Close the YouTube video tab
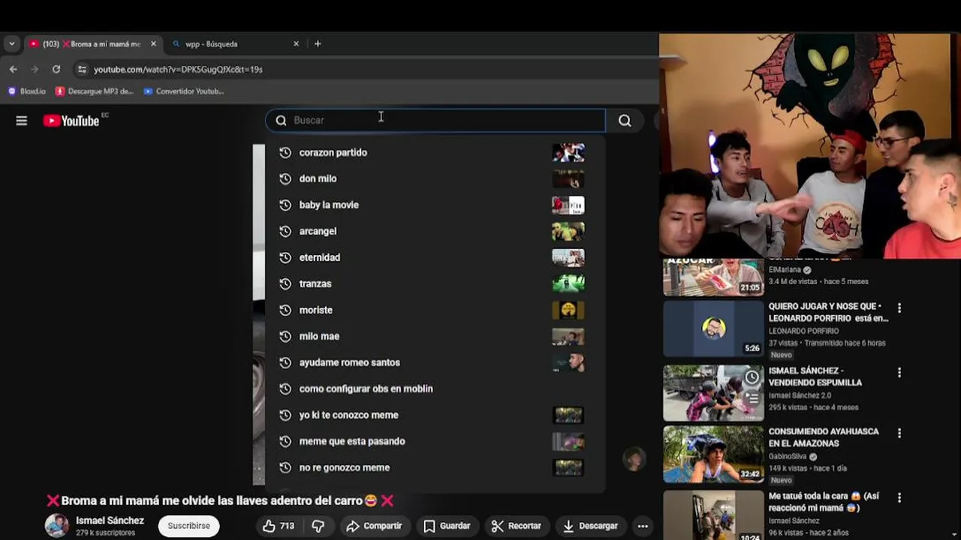This screenshot has height=540, width=961. pos(153,43)
